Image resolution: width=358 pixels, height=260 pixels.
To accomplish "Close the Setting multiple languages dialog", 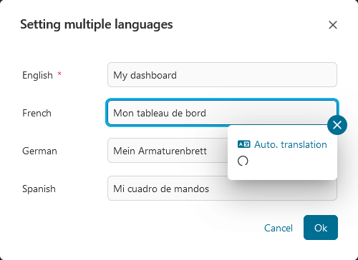I will (x=333, y=25).
